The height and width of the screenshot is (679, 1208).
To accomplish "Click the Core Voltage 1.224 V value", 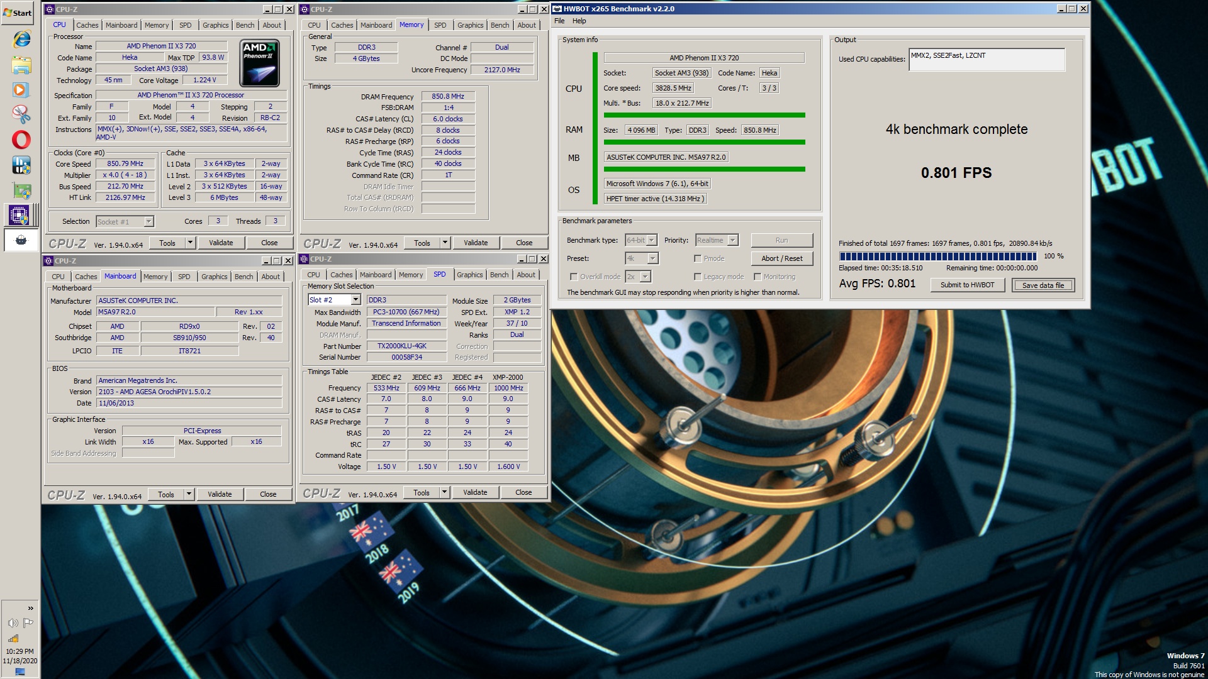I will [204, 80].
